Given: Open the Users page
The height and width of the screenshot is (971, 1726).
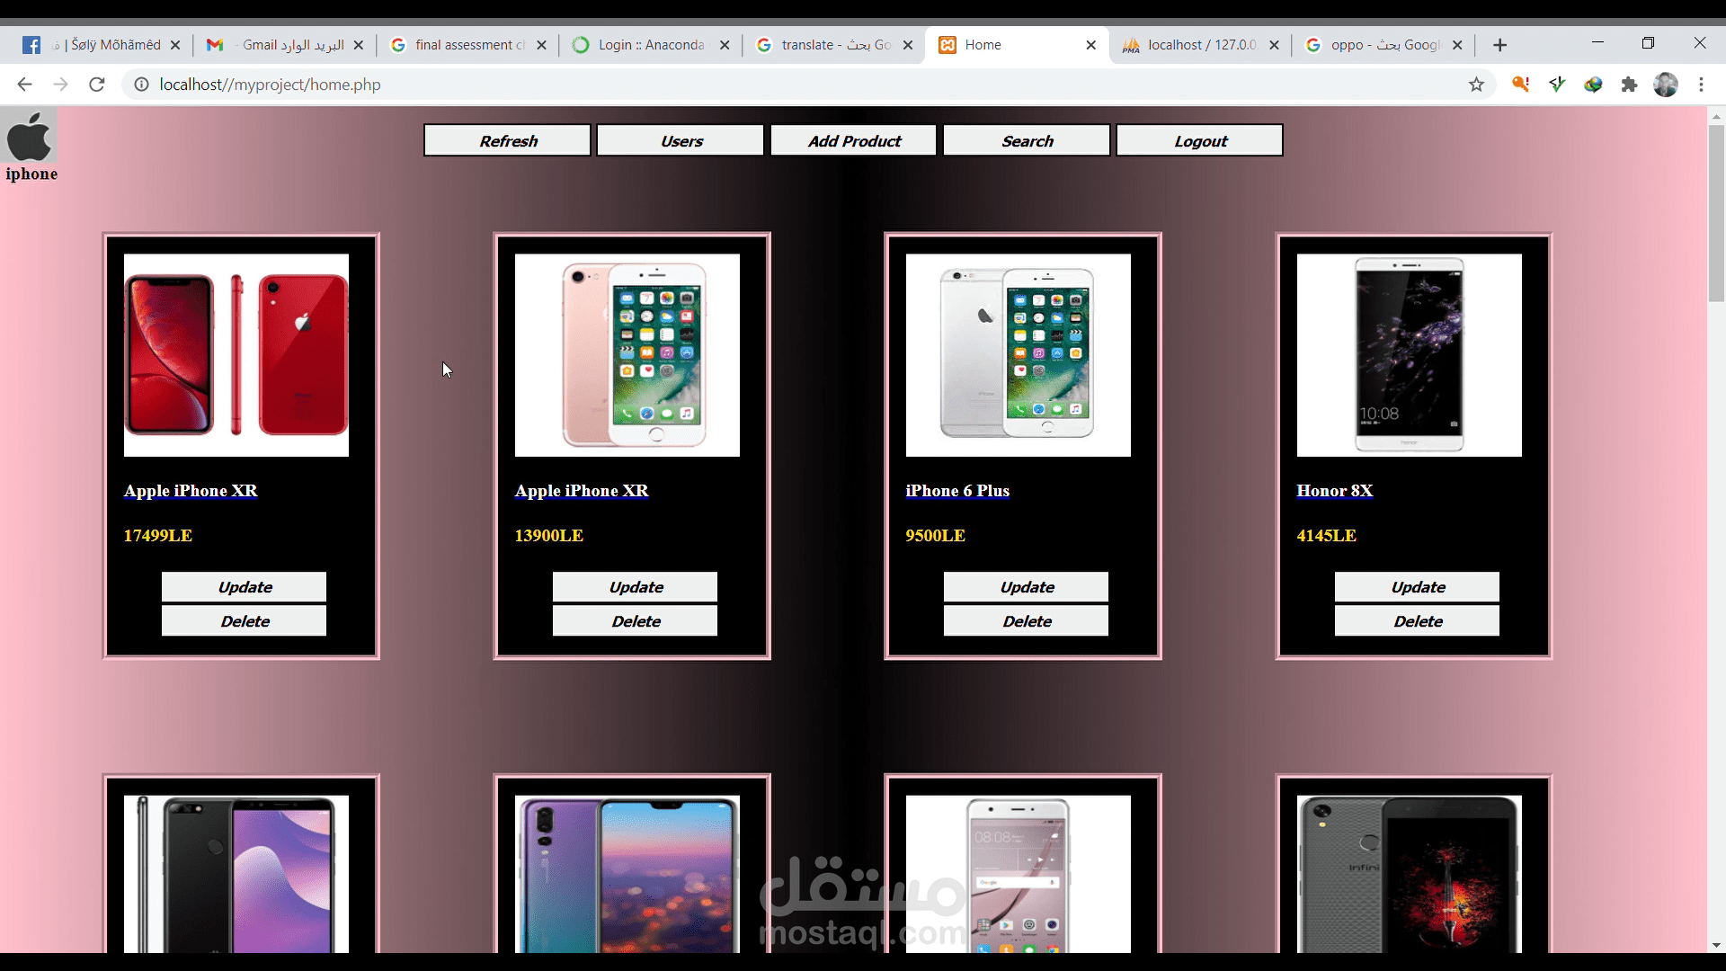Looking at the screenshot, I should click(681, 141).
